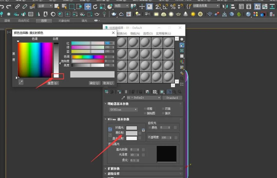Open the (B)Blinn shader type dropdown
The height and width of the screenshot is (178, 277).
[123, 110]
